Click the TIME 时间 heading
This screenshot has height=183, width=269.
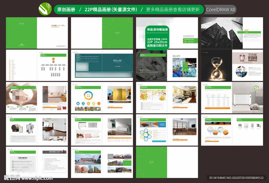pos(252,57)
